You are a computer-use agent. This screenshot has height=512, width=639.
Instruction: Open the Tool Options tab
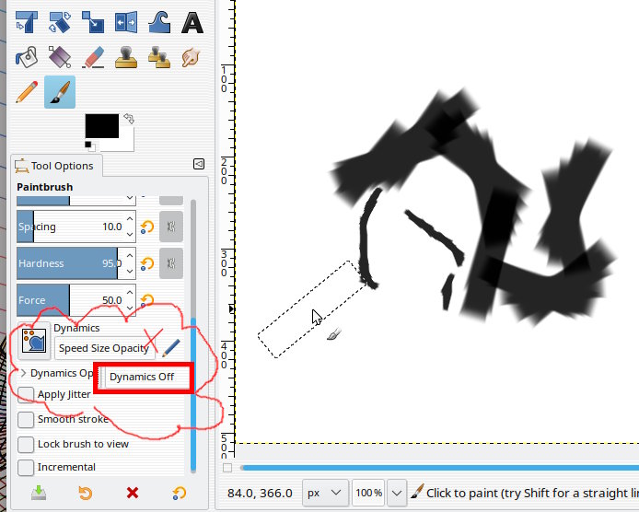tap(56, 166)
